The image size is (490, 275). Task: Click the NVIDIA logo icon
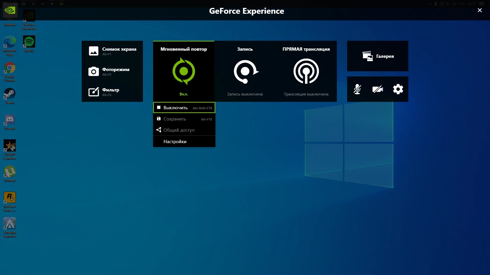point(10,10)
